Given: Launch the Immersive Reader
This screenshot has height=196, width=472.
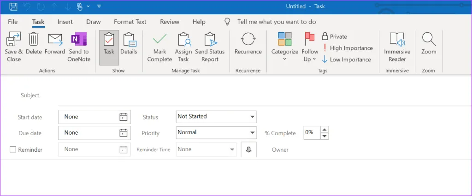Looking at the screenshot, I should [x=397, y=41].
